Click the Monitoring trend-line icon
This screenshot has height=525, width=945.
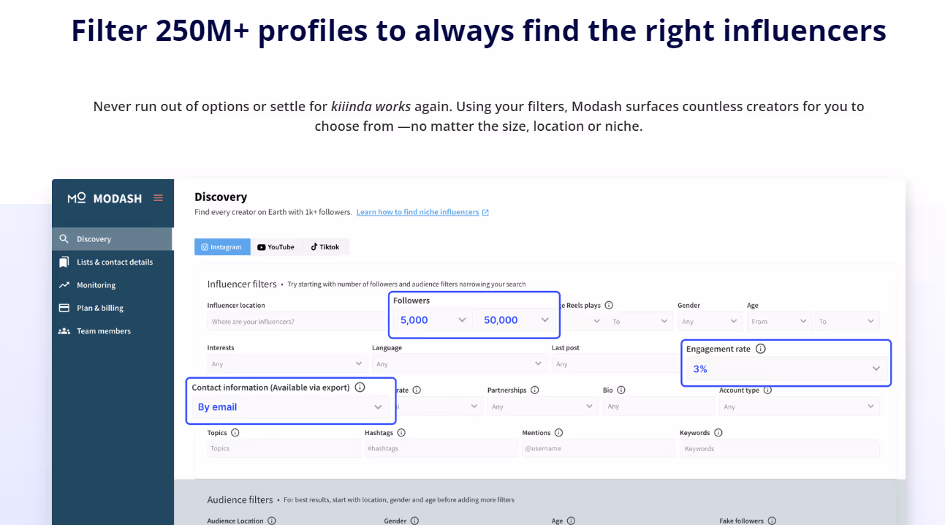pos(64,285)
